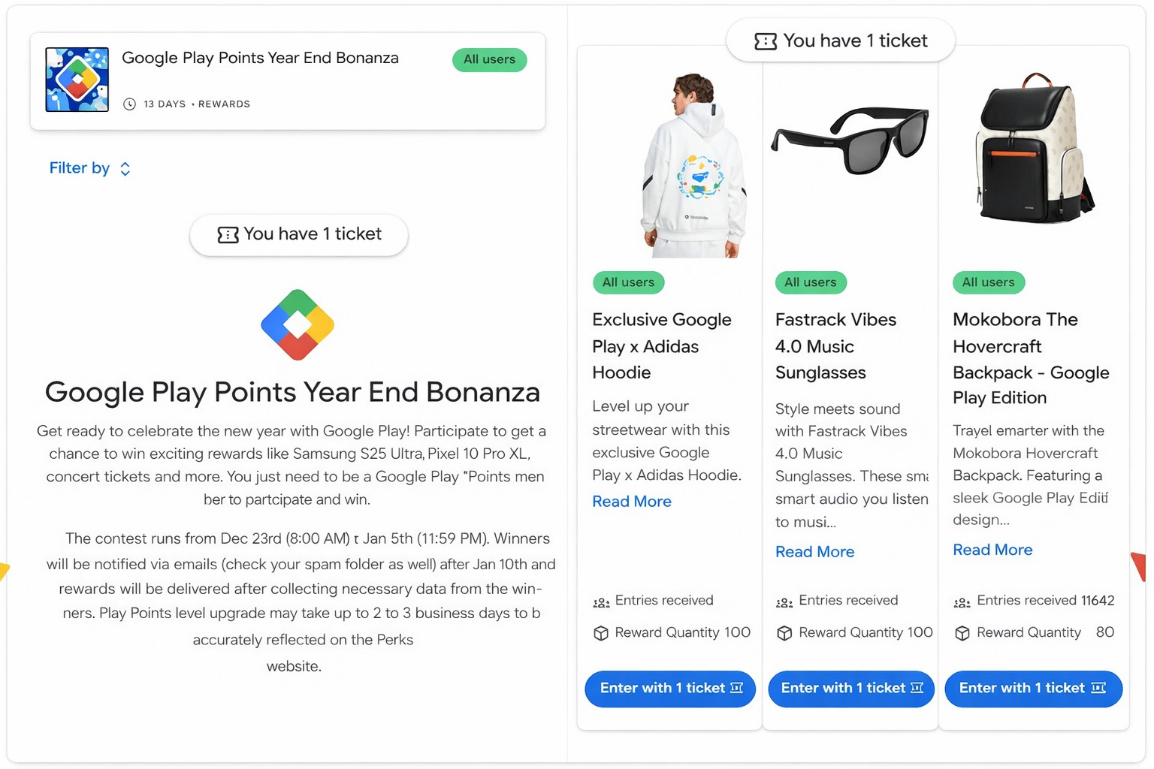Click the ticket icon in the left ticket pill

[x=228, y=235]
